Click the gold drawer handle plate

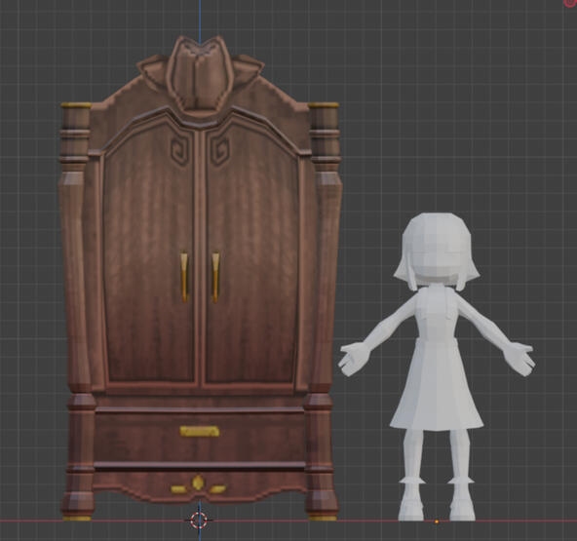tap(200, 431)
